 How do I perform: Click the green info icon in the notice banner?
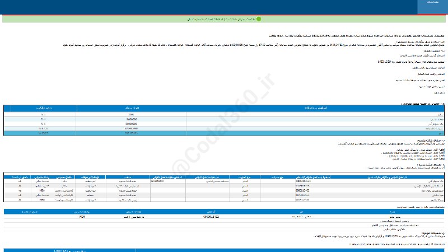(x=259, y=19)
